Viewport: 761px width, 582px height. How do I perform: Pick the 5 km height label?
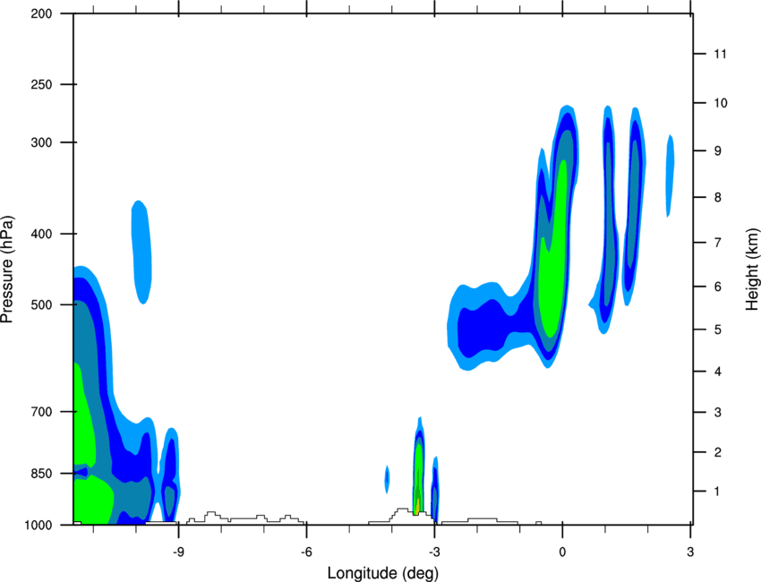point(717,330)
